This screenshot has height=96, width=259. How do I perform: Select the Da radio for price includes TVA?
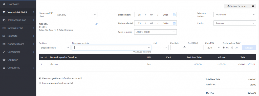coord(232,48)
